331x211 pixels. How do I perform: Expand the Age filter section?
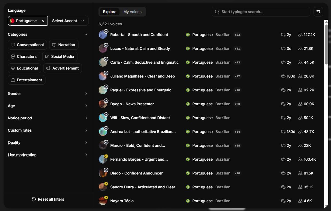point(48,106)
